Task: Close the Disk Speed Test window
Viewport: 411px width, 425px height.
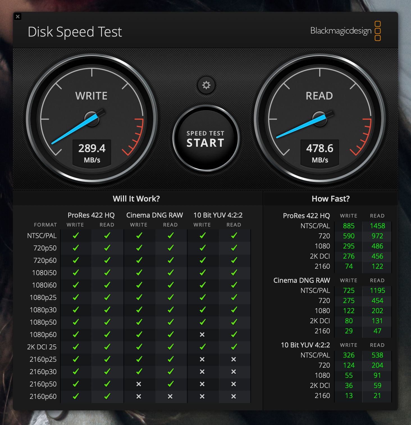Action: click(18, 17)
